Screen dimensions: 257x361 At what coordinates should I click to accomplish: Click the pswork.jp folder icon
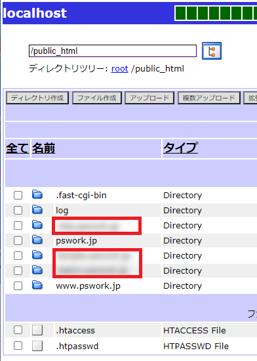tap(37, 240)
